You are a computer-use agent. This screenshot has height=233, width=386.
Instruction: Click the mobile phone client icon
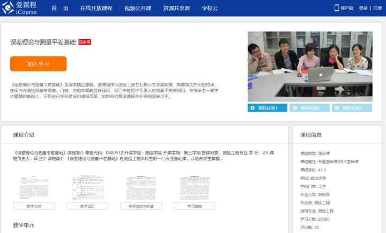pos(337,8)
